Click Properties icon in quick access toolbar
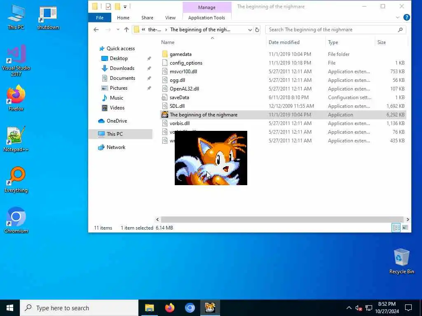Screen dimensions: 422x316 [108, 7]
